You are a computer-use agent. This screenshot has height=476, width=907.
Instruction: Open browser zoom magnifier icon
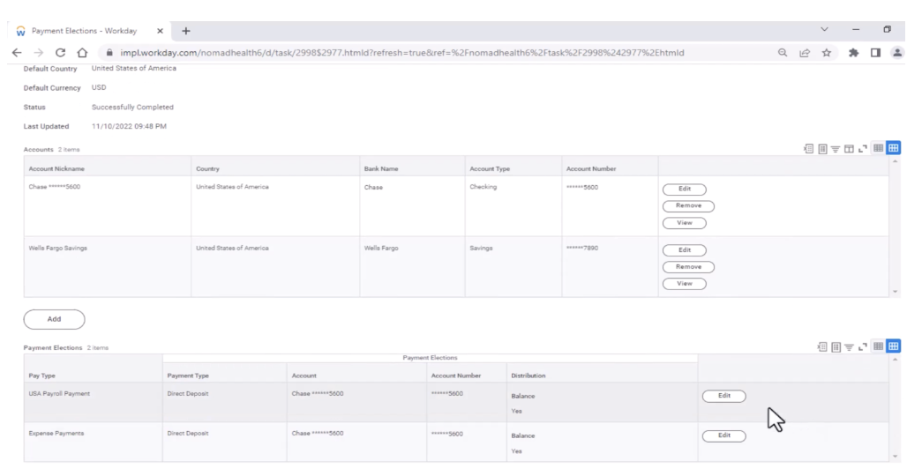pyautogui.click(x=782, y=53)
